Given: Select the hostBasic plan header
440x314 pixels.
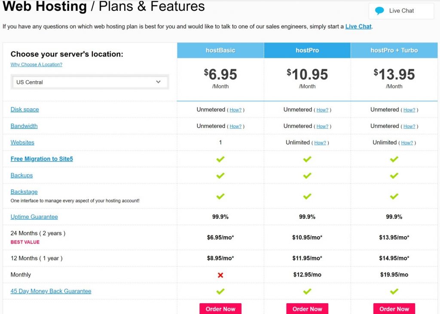Looking at the screenshot, I should (x=220, y=50).
